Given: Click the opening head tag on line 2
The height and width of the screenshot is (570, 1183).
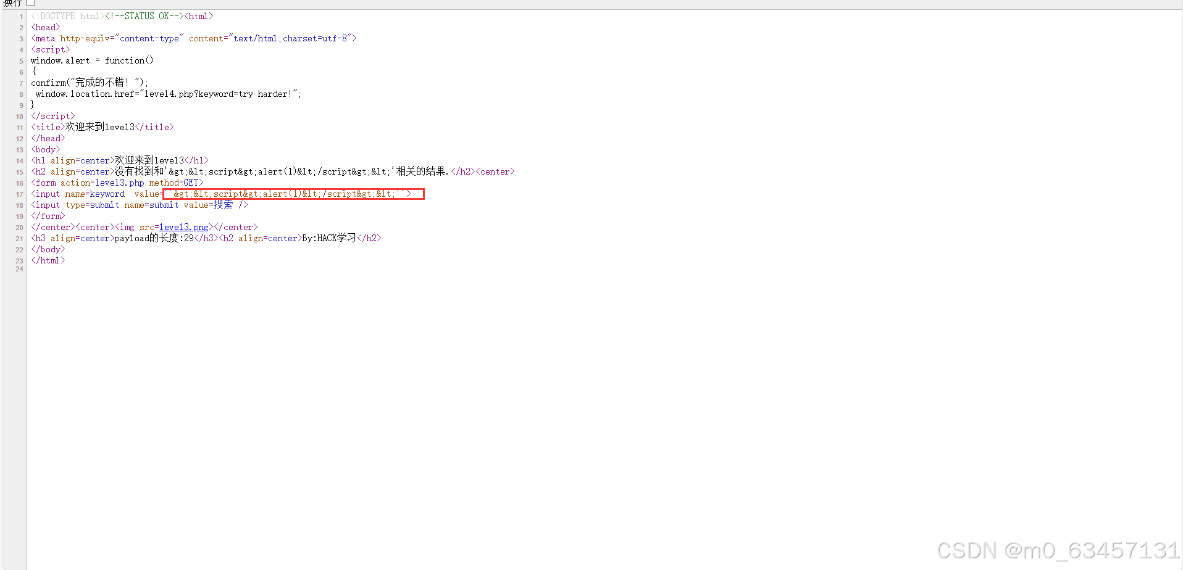Looking at the screenshot, I should pyautogui.click(x=46, y=27).
